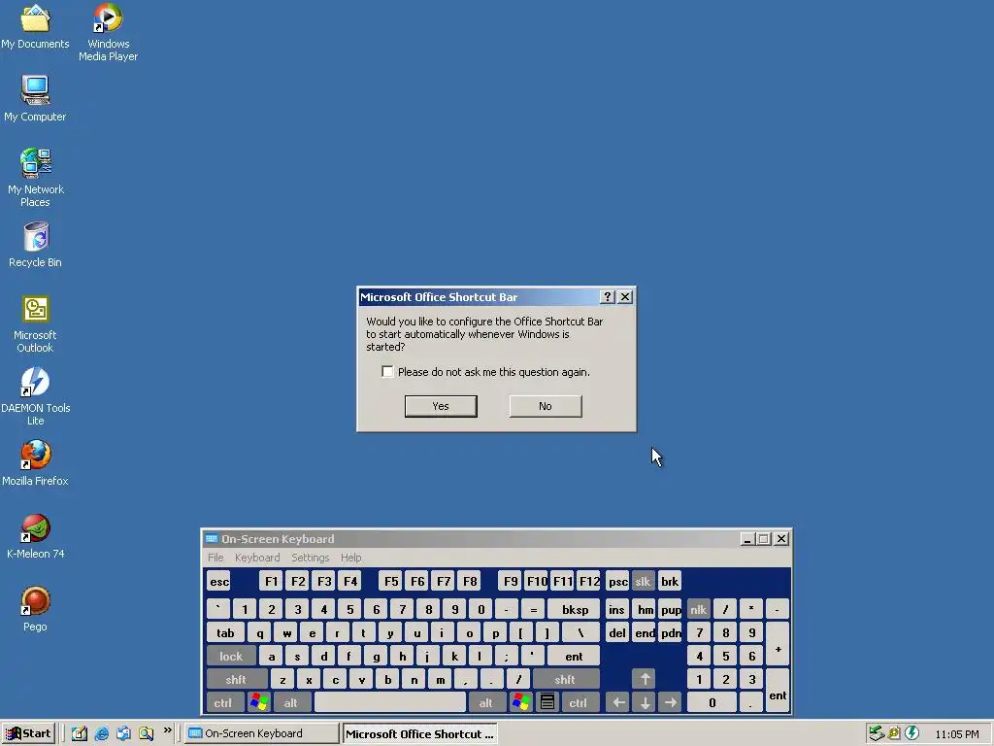Click the dialog's question mark help button
This screenshot has width=994, height=746.
608,297
